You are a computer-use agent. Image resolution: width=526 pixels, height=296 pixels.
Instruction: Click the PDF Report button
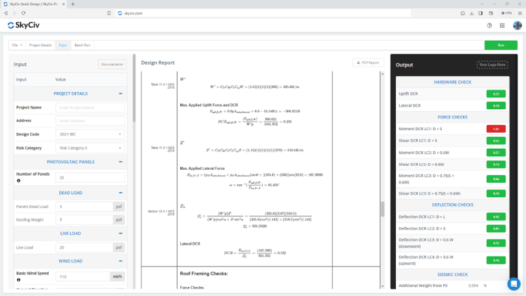tap(368, 62)
